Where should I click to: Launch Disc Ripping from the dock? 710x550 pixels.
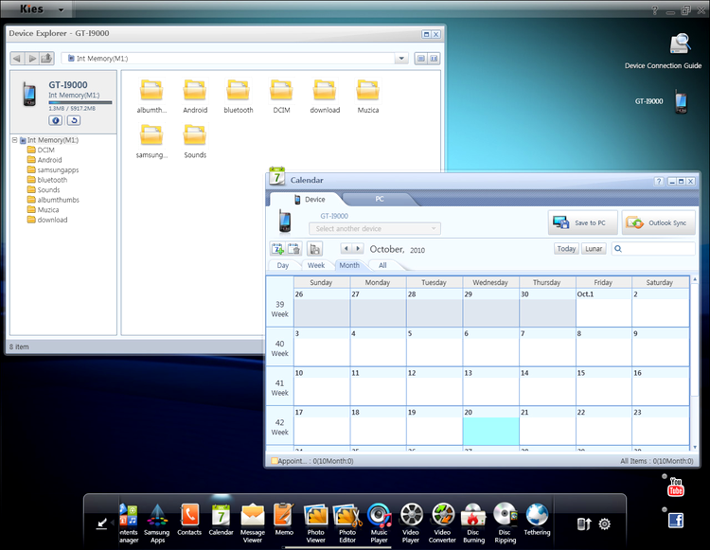(x=506, y=523)
